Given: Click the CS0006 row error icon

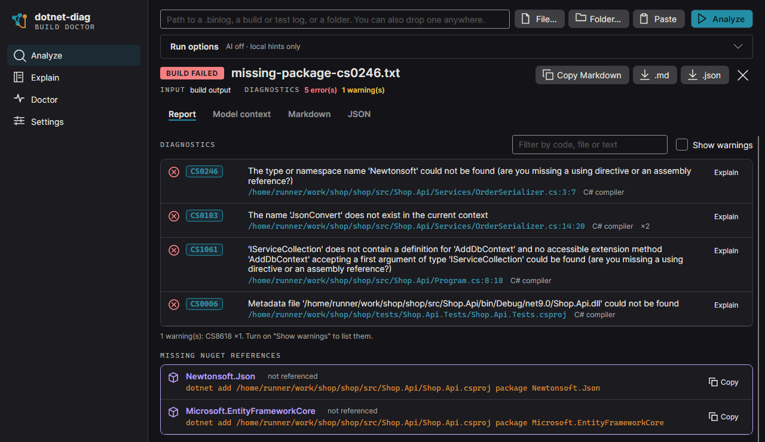Looking at the screenshot, I should (x=174, y=305).
